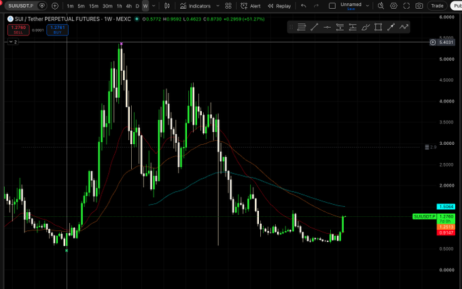Select the zigzag path drawing tool
462x289 pixels.
[x=404, y=27]
